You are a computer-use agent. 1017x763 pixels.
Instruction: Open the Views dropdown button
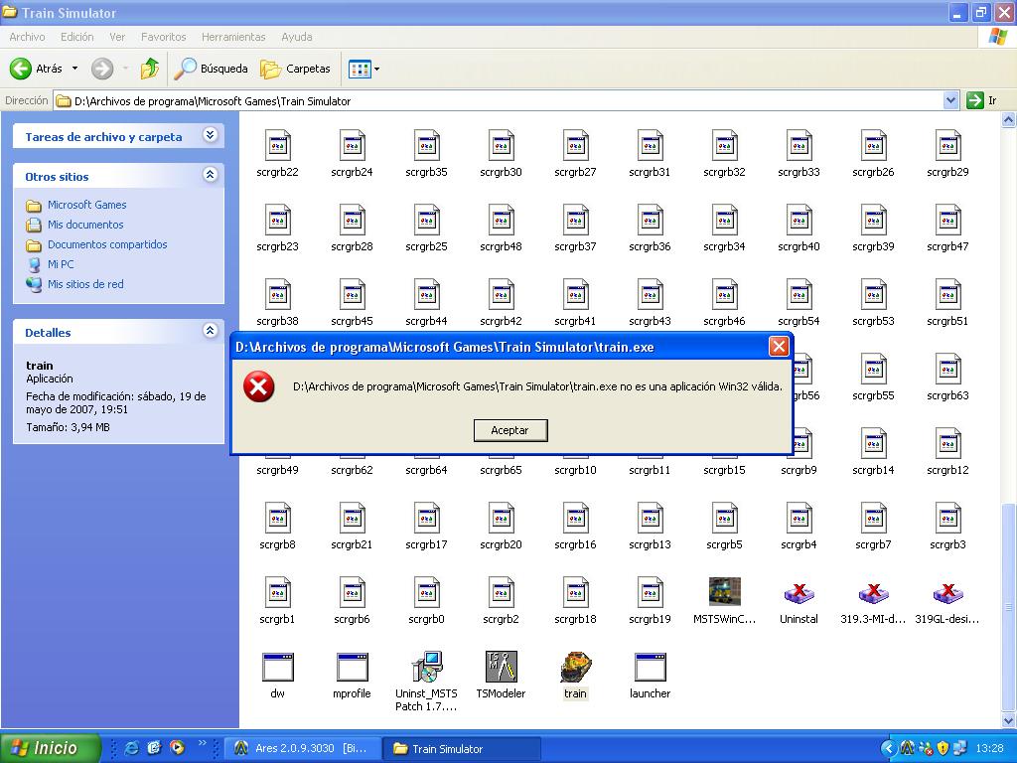[x=363, y=69]
